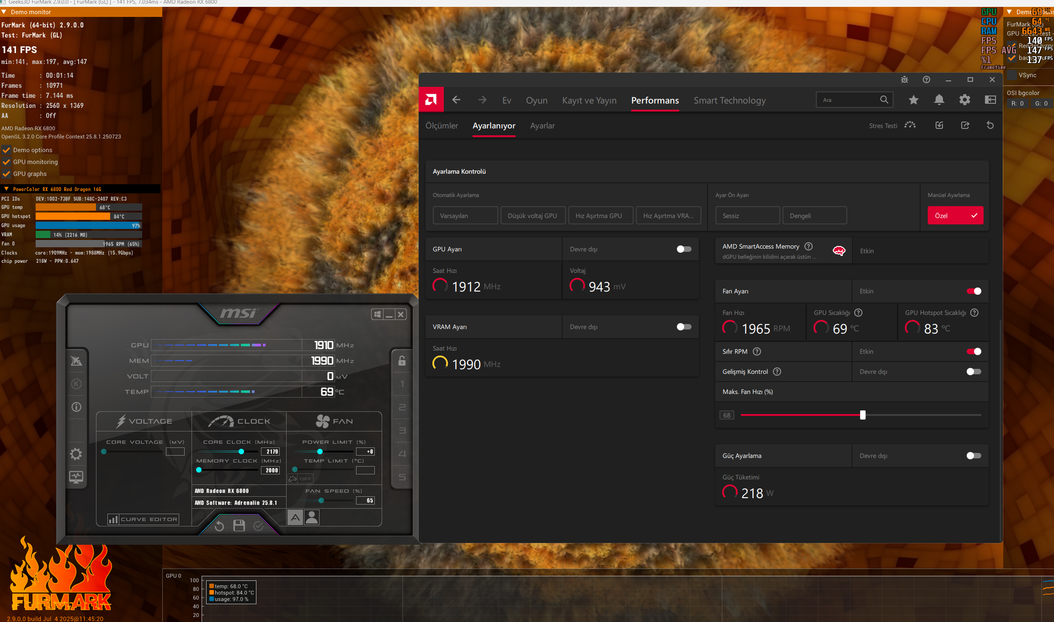Click the Afterburner Windows startup icon
1054x622 pixels.
tap(378, 314)
